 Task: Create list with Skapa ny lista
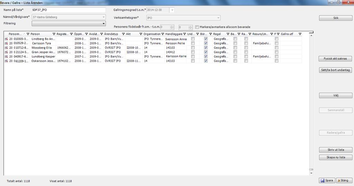(x=336, y=157)
